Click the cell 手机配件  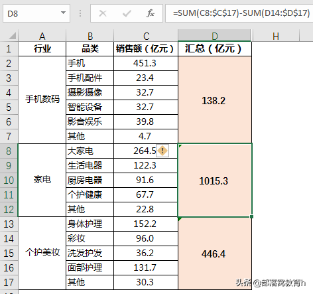pos(90,78)
